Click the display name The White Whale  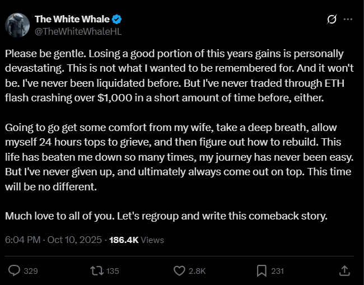tap(72, 20)
